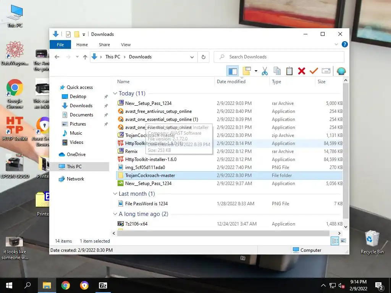Click This PC in the address breadcrumb

tap(113, 57)
